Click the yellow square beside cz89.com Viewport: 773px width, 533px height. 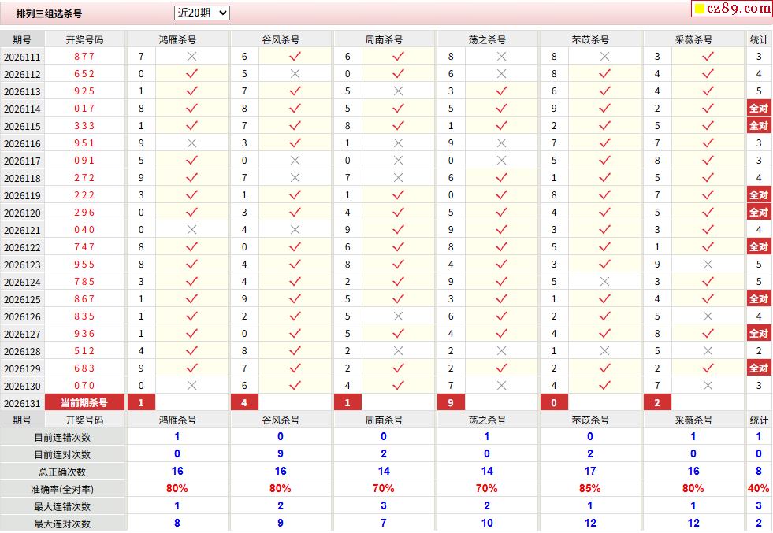click(699, 9)
